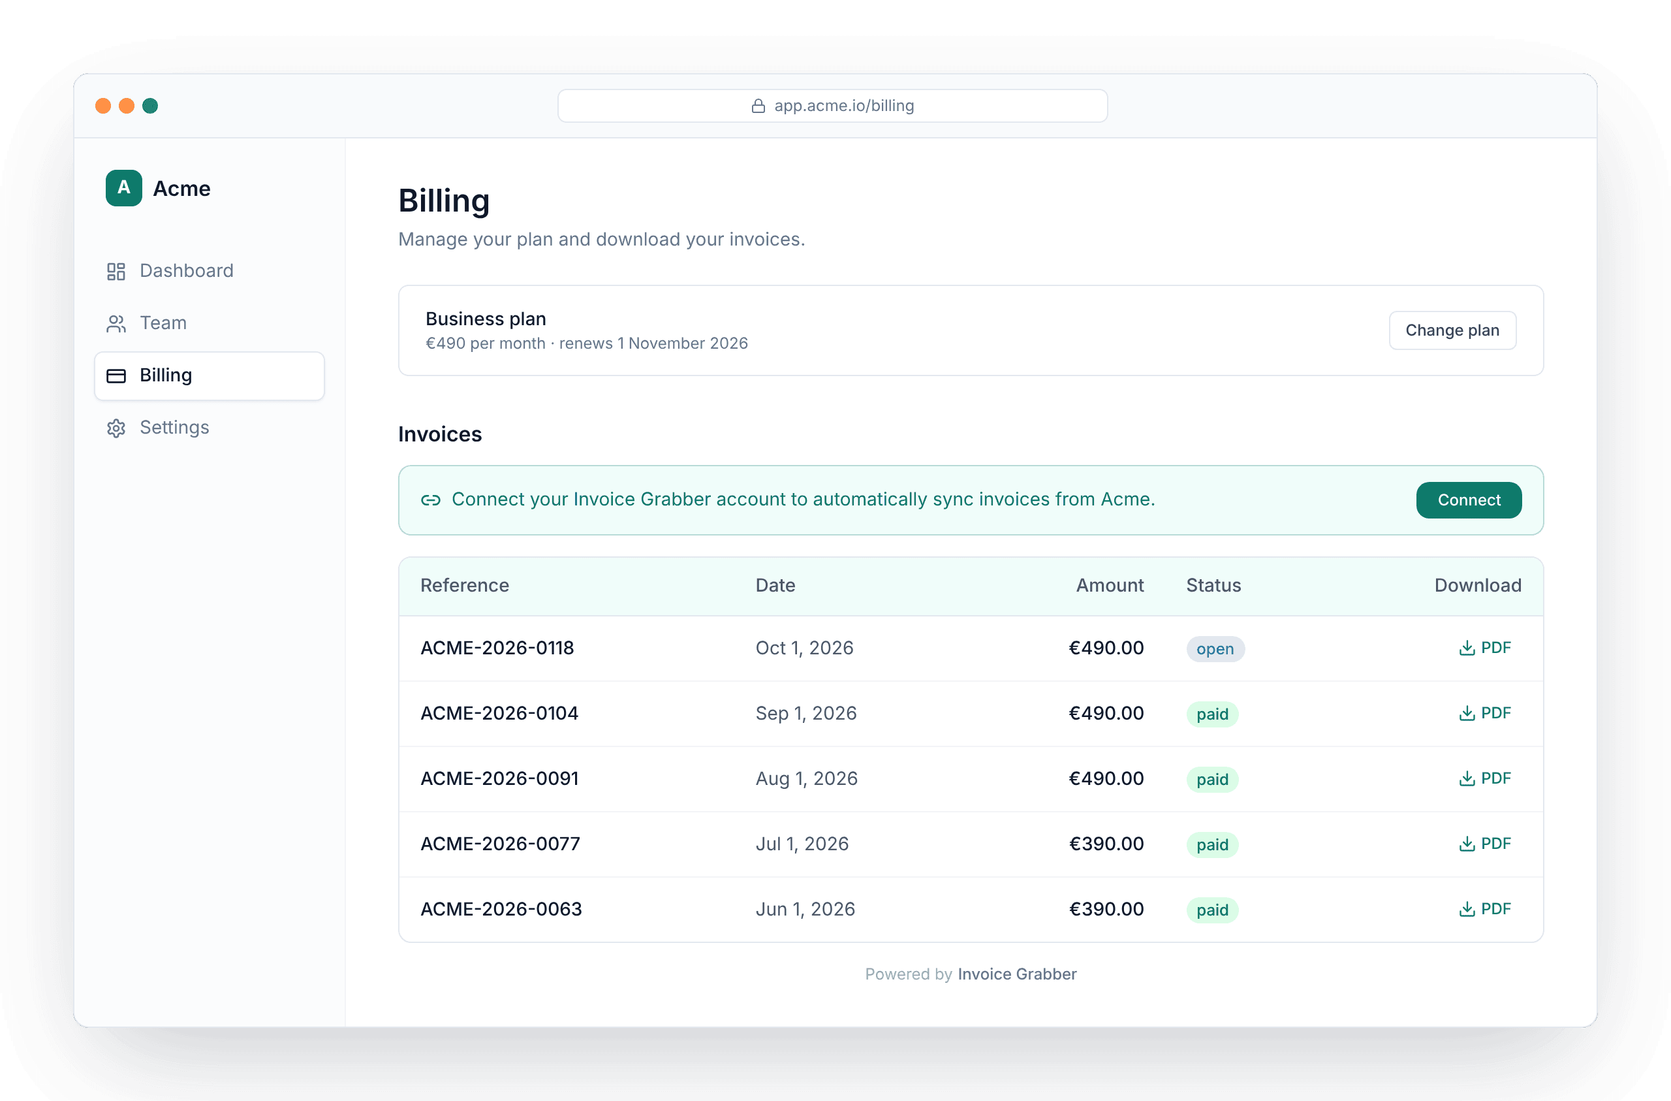This screenshot has width=1671, height=1101.
Task: Click download icon for invoice ACME-2026-0077
Action: [x=1467, y=844]
